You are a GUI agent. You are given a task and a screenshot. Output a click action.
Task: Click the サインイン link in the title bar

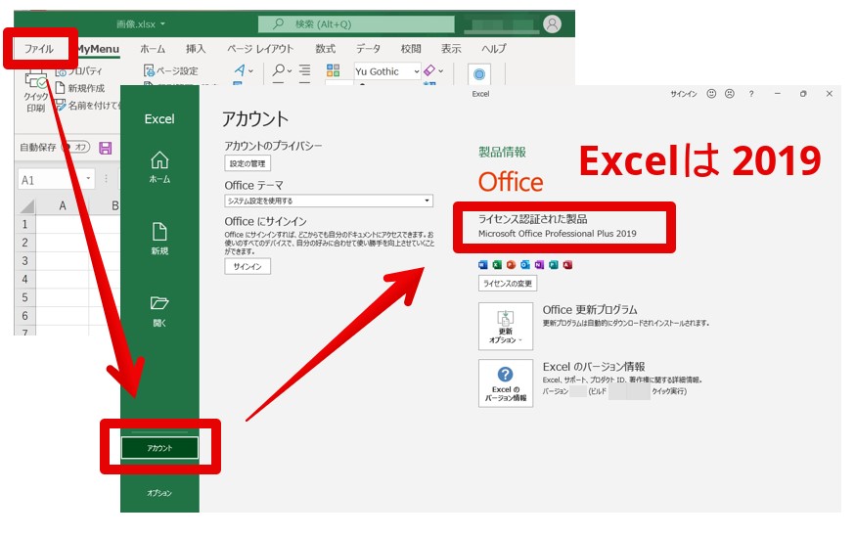684,94
